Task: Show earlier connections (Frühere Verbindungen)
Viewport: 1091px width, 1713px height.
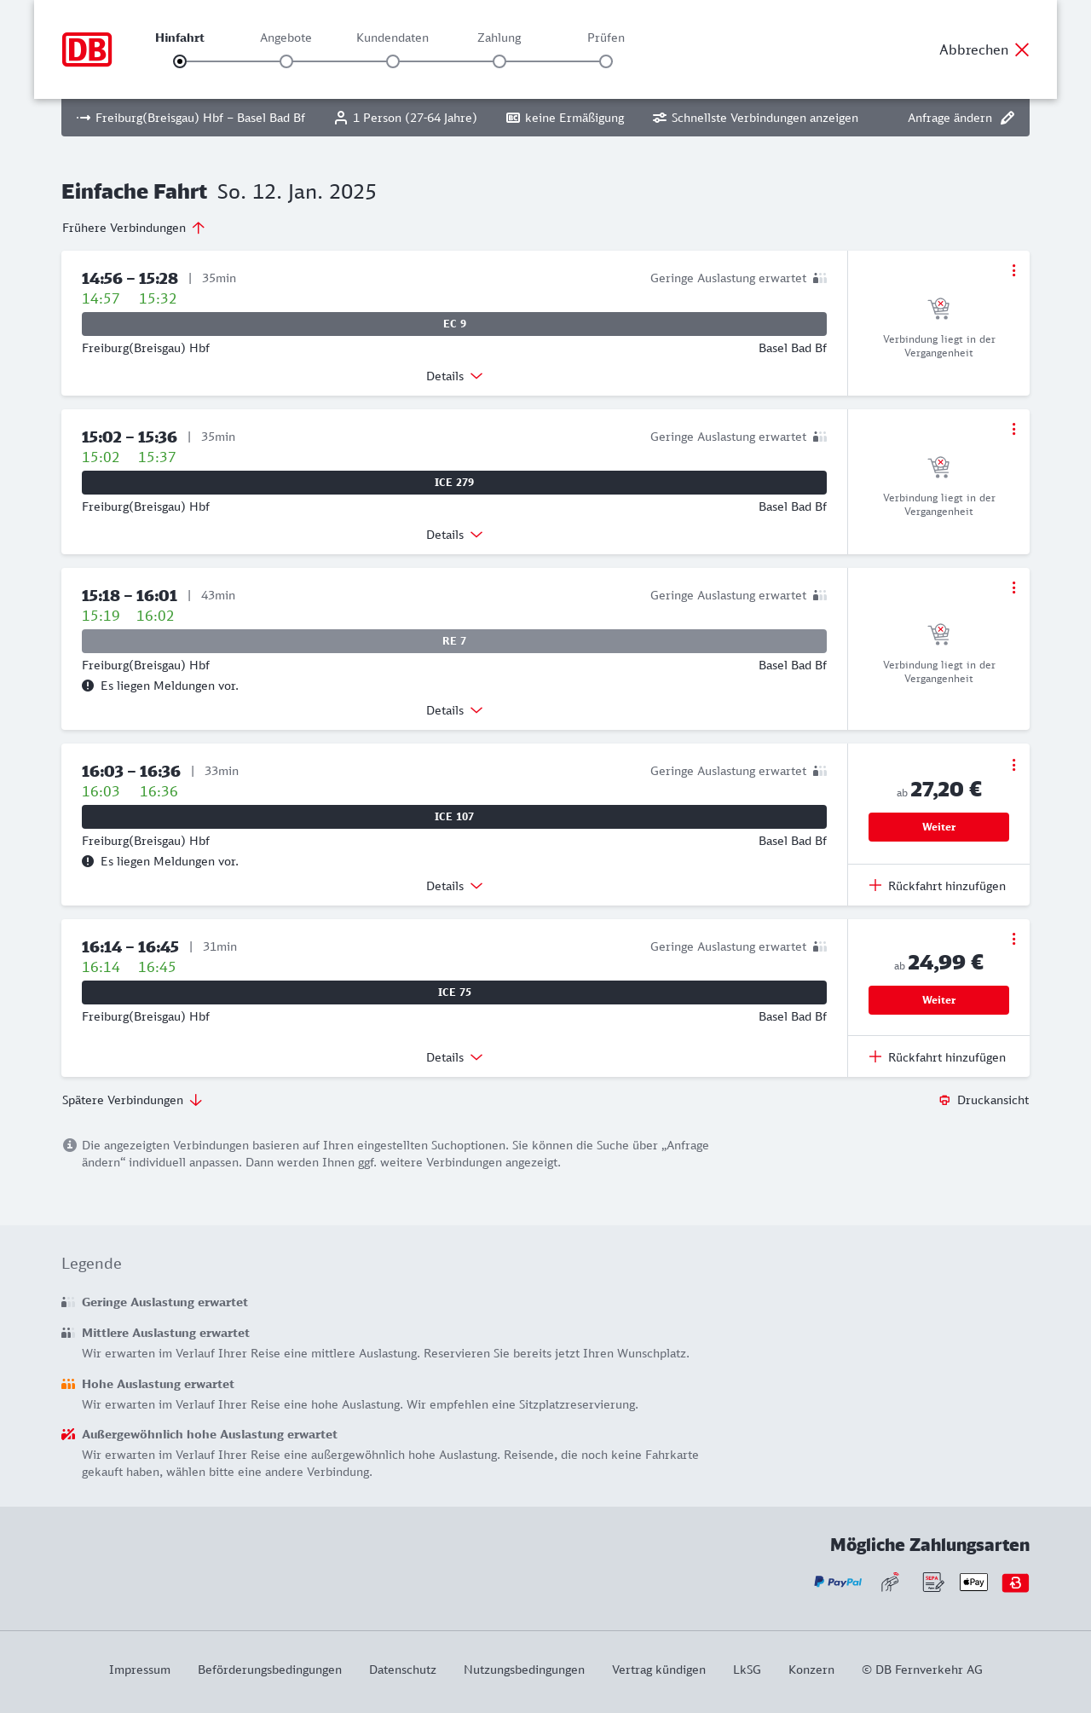Action: tap(134, 228)
